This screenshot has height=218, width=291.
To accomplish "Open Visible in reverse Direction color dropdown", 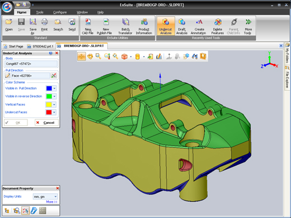I will click(54, 96).
